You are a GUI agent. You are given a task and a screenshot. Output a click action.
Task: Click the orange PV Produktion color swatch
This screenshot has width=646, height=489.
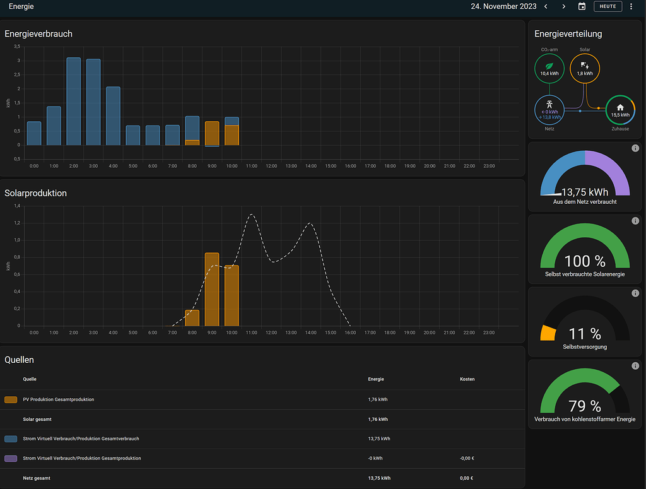coord(11,399)
